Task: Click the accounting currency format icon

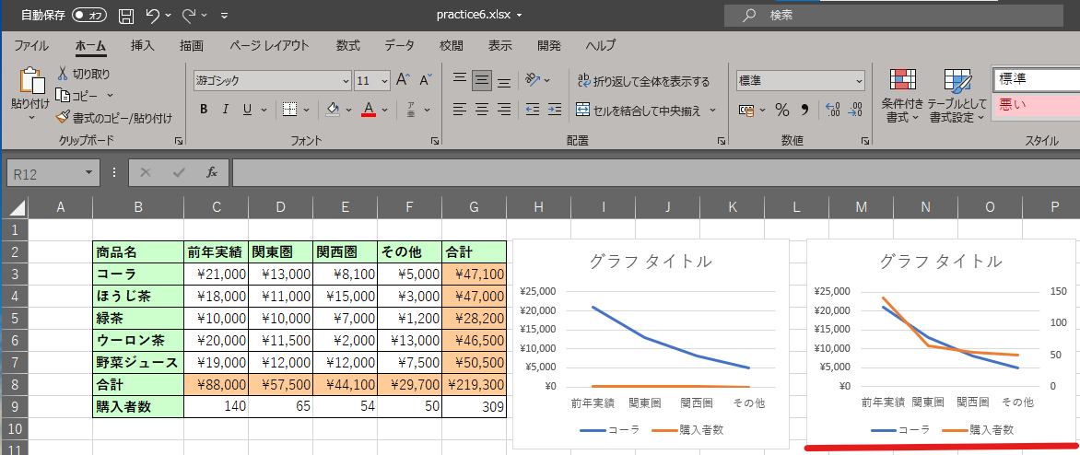Action: 746,110
